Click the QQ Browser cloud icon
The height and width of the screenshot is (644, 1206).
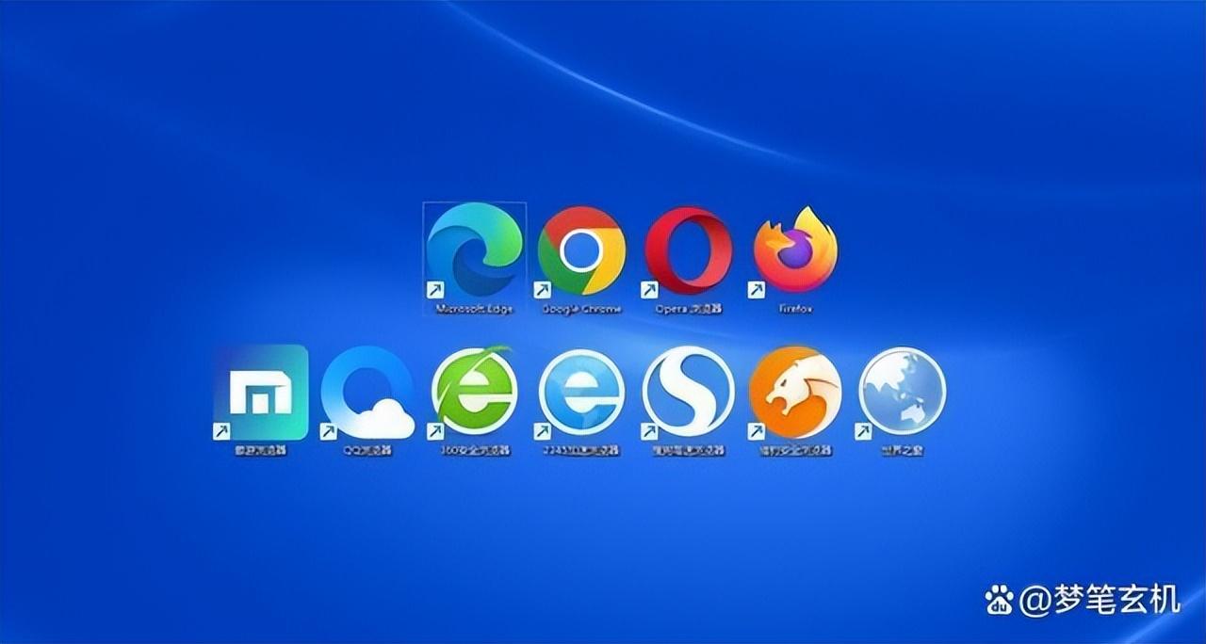[x=367, y=393]
